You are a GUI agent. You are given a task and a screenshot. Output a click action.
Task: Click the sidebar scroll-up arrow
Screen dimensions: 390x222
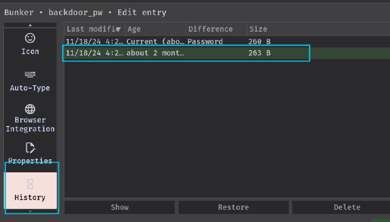[30, 25]
